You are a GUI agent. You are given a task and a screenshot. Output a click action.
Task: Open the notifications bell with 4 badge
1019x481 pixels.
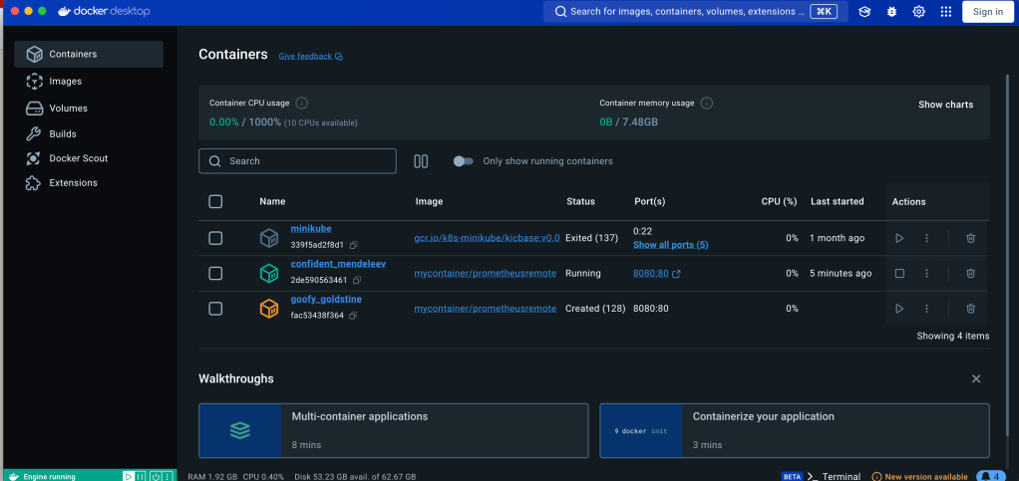click(x=991, y=476)
